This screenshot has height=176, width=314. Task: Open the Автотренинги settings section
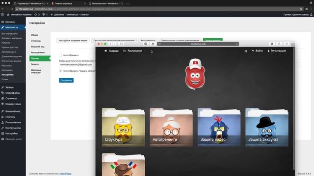[x=38, y=52]
